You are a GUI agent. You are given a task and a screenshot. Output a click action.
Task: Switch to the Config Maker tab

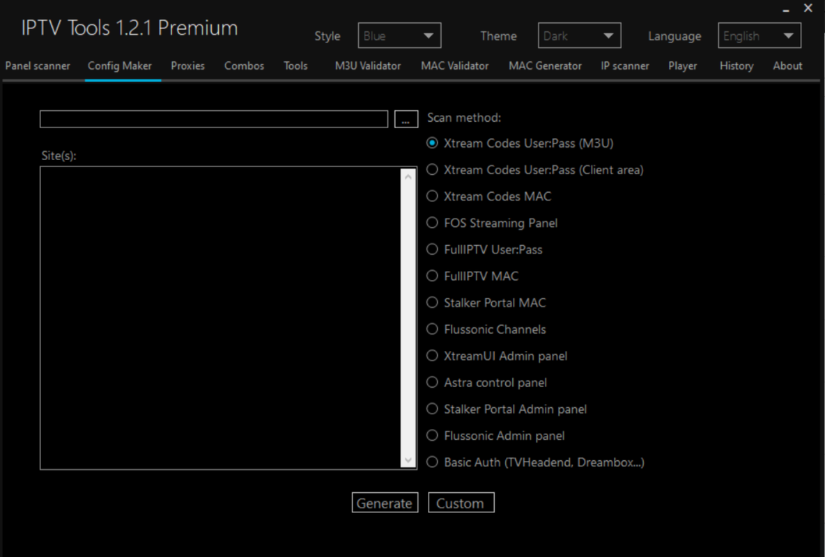coord(120,65)
